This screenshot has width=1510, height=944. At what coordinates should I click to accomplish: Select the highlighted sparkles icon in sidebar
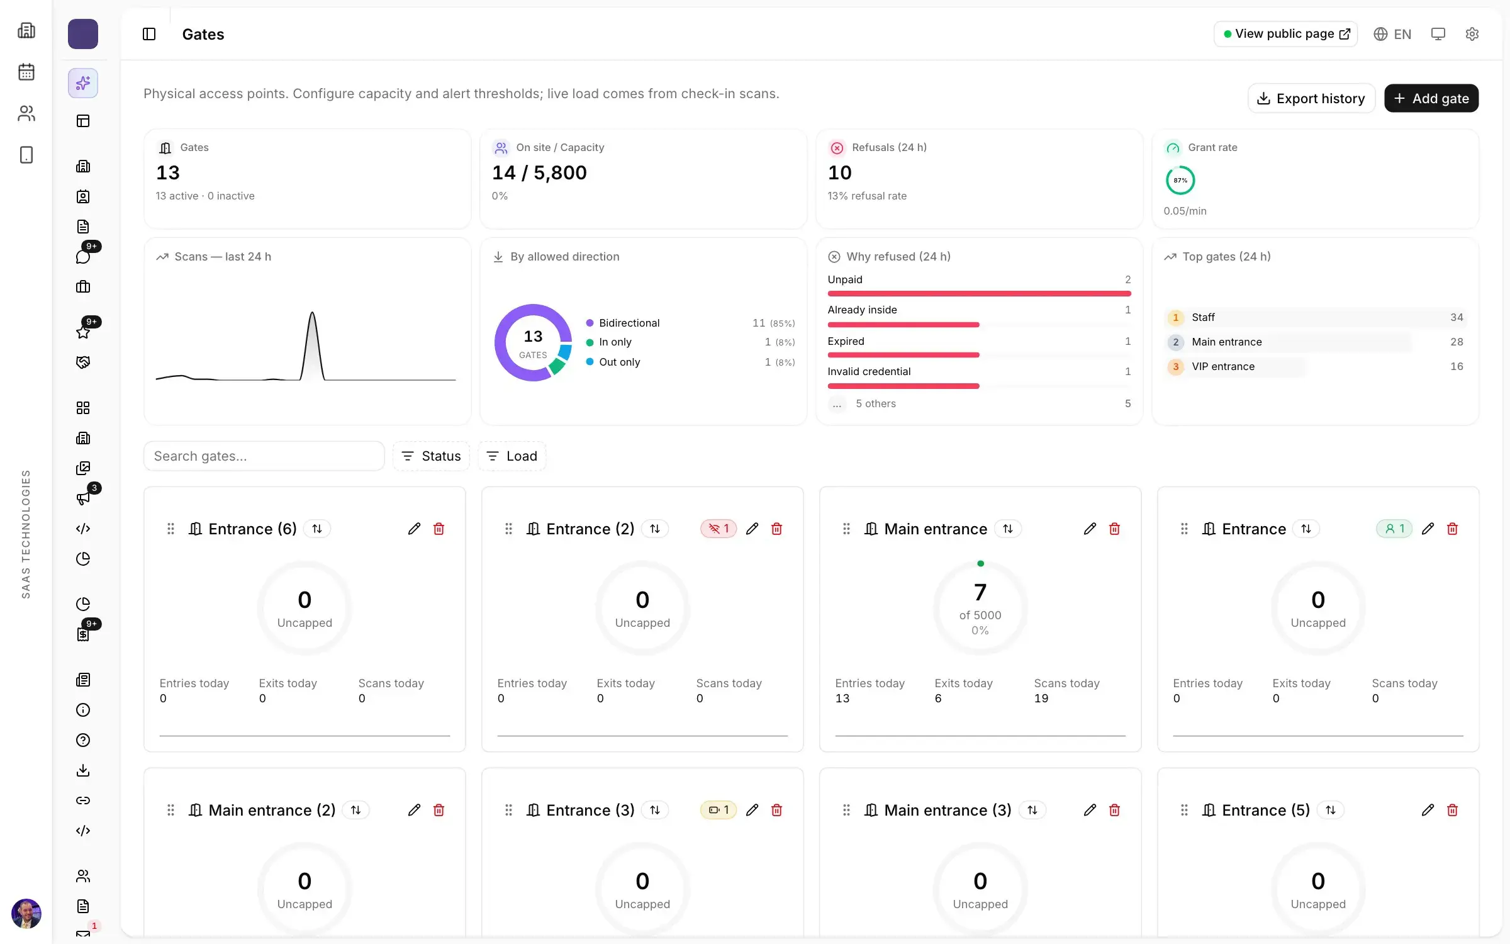[x=83, y=83]
